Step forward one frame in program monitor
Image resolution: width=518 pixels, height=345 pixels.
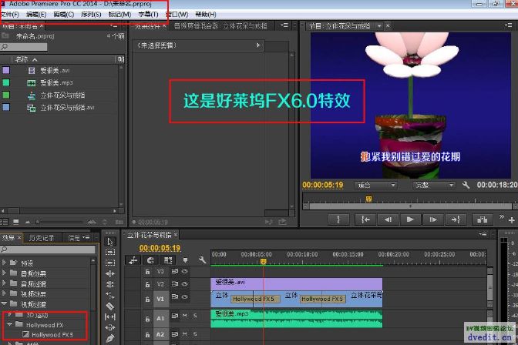pyautogui.click(x=432, y=219)
